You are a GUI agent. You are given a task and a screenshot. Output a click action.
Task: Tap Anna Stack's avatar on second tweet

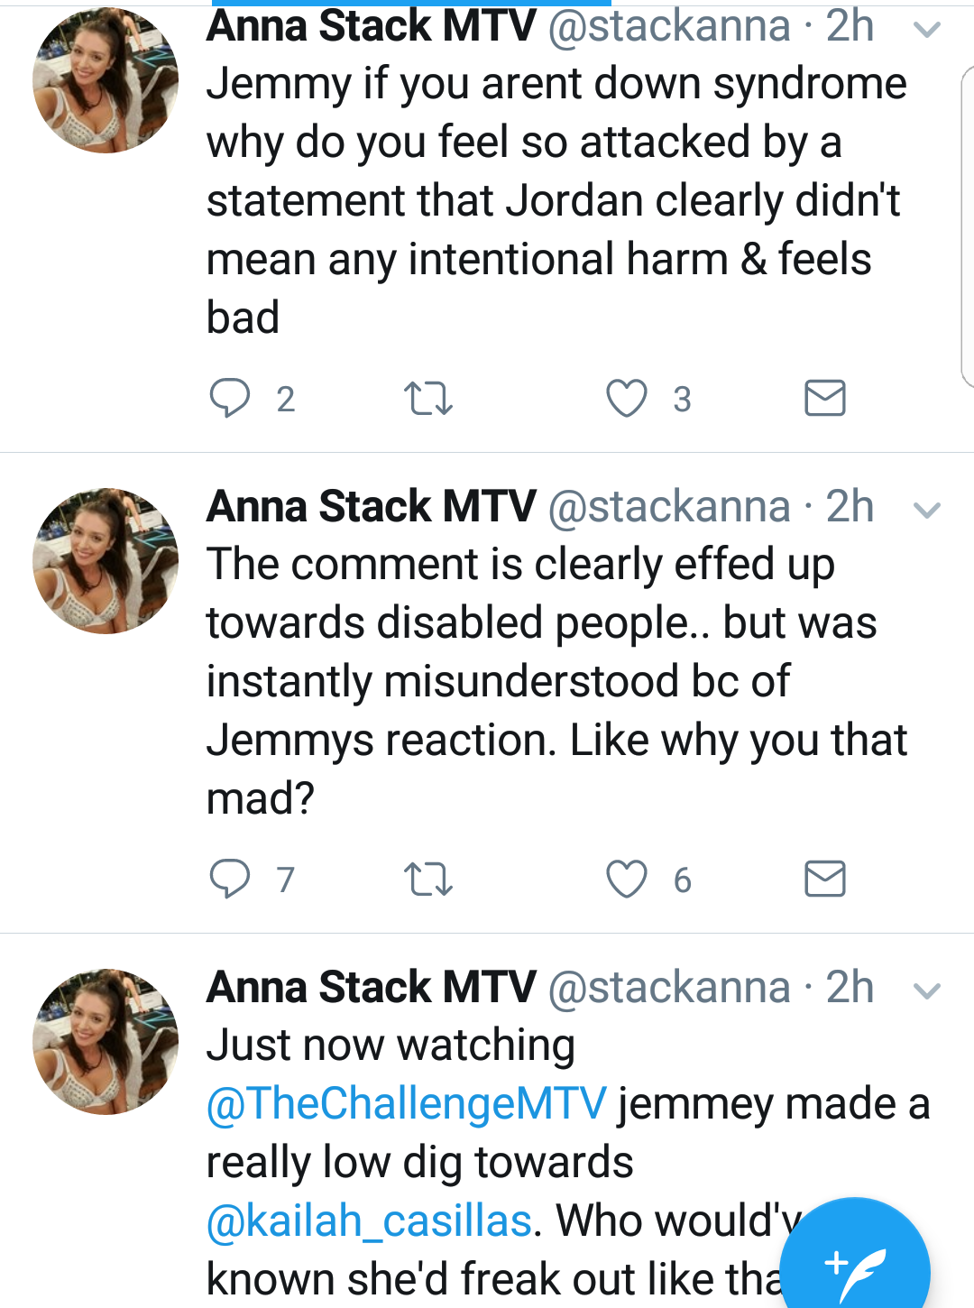click(106, 561)
